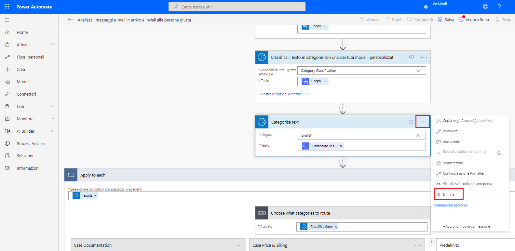The height and width of the screenshot is (251, 515).
Task: Open Case Price & Billing three-dot menu
Action: pos(418,245)
